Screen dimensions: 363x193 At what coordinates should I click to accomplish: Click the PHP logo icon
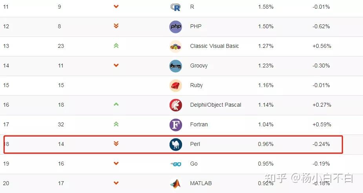[x=175, y=27]
